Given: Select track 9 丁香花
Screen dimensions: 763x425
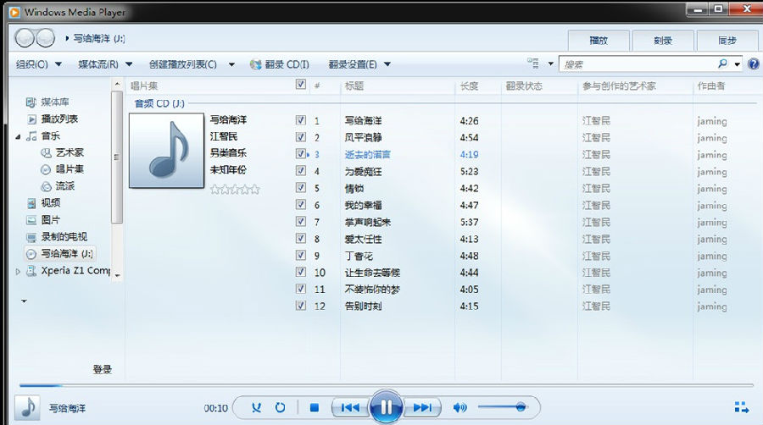Looking at the screenshot, I should pyautogui.click(x=359, y=256).
